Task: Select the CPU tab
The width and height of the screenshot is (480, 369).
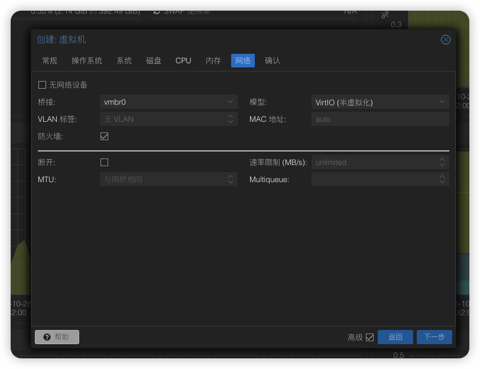Action: [183, 60]
